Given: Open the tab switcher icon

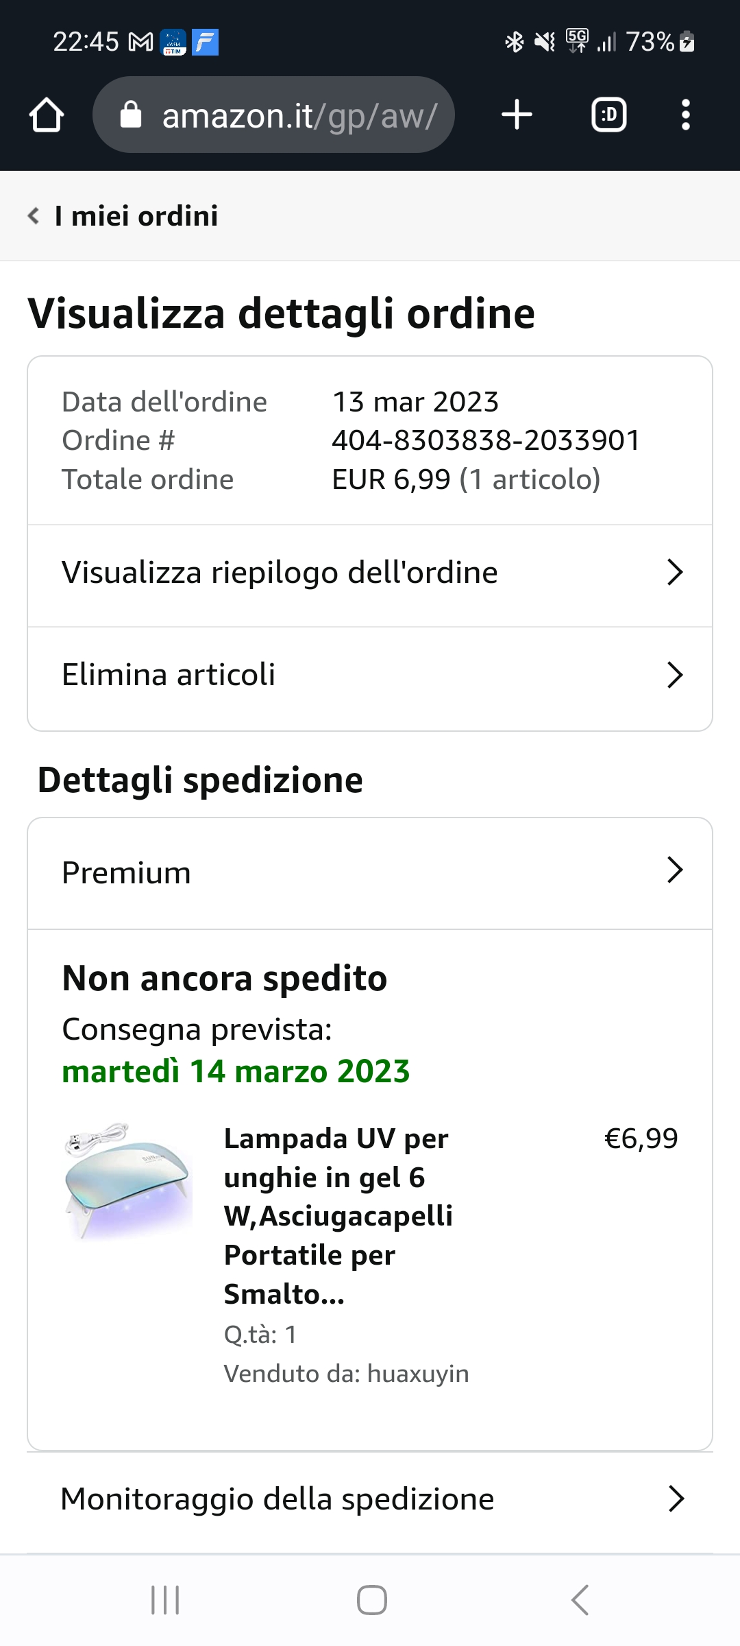Looking at the screenshot, I should click(x=608, y=115).
